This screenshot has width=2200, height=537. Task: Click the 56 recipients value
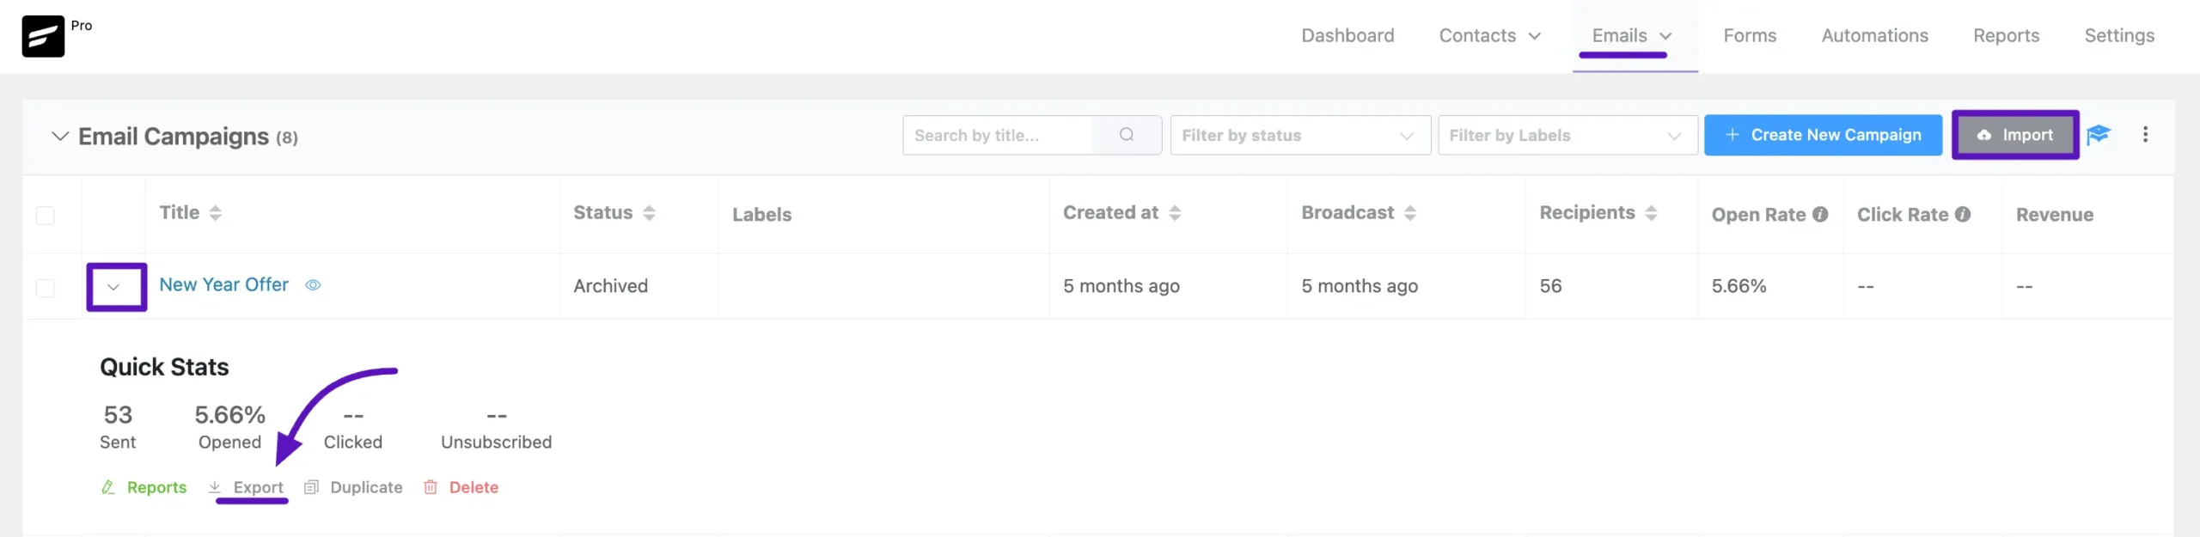pos(1550,286)
